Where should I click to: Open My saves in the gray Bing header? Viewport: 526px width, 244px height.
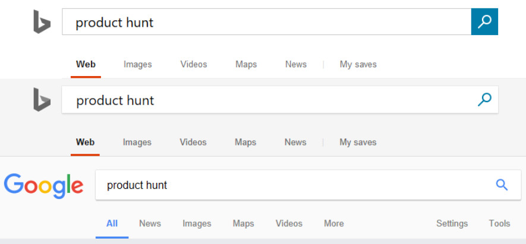click(x=358, y=142)
